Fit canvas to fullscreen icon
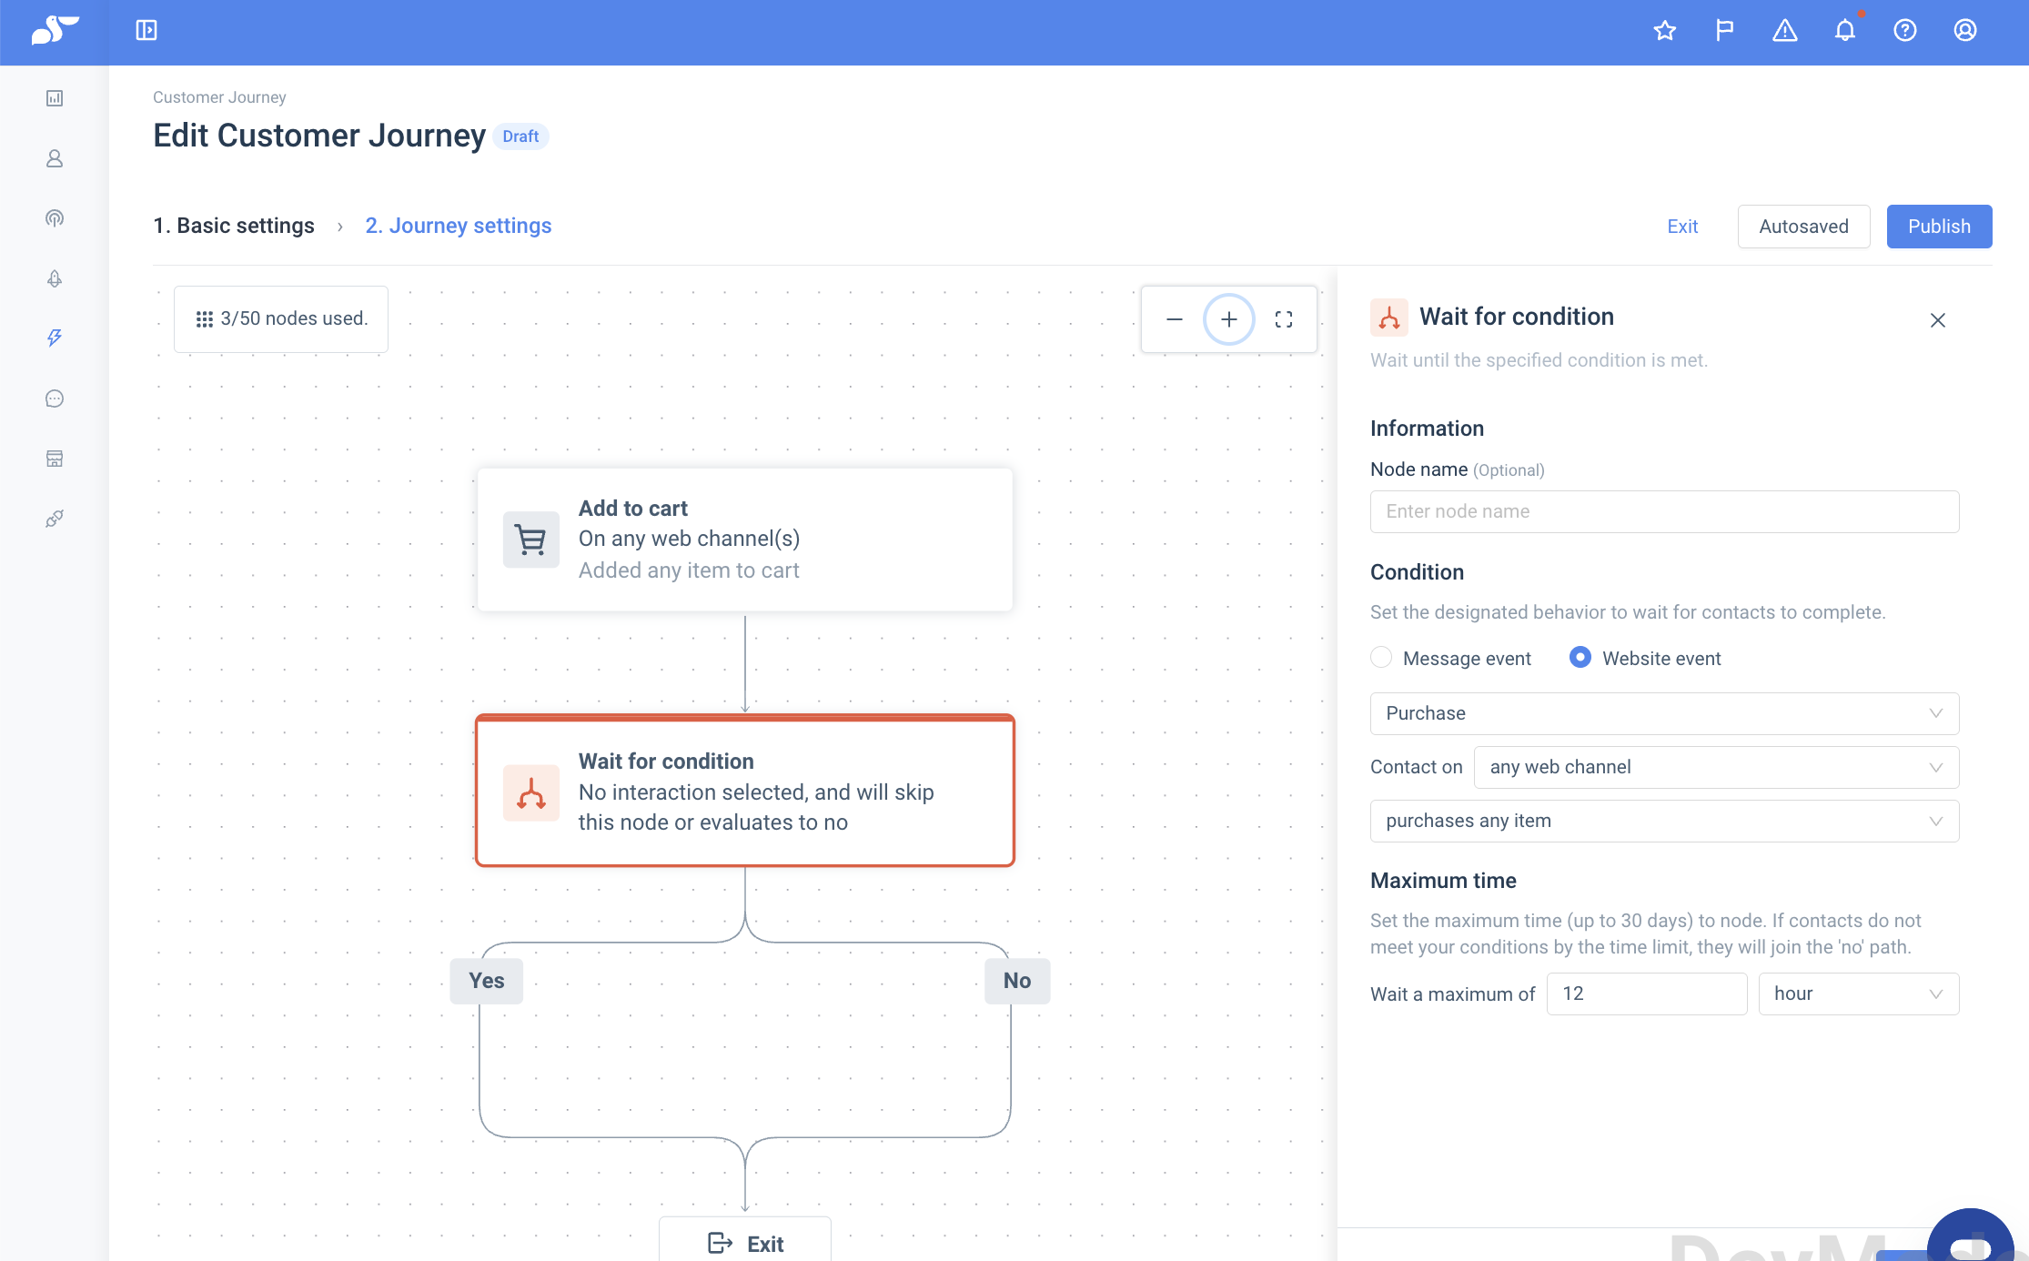This screenshot has width=2029, height=1261. (x=1284, y=319)
